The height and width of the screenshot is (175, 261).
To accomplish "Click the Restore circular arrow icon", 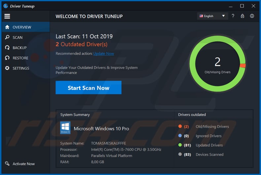I will pos(7,58).
